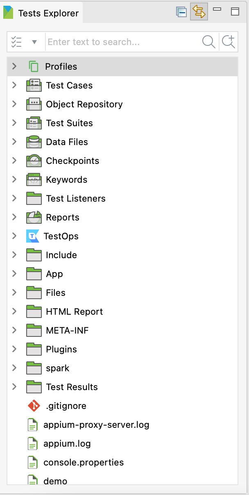Open the search filter dropdown arrow
Screen dimensions: 249x495
[x=34, y=42]
